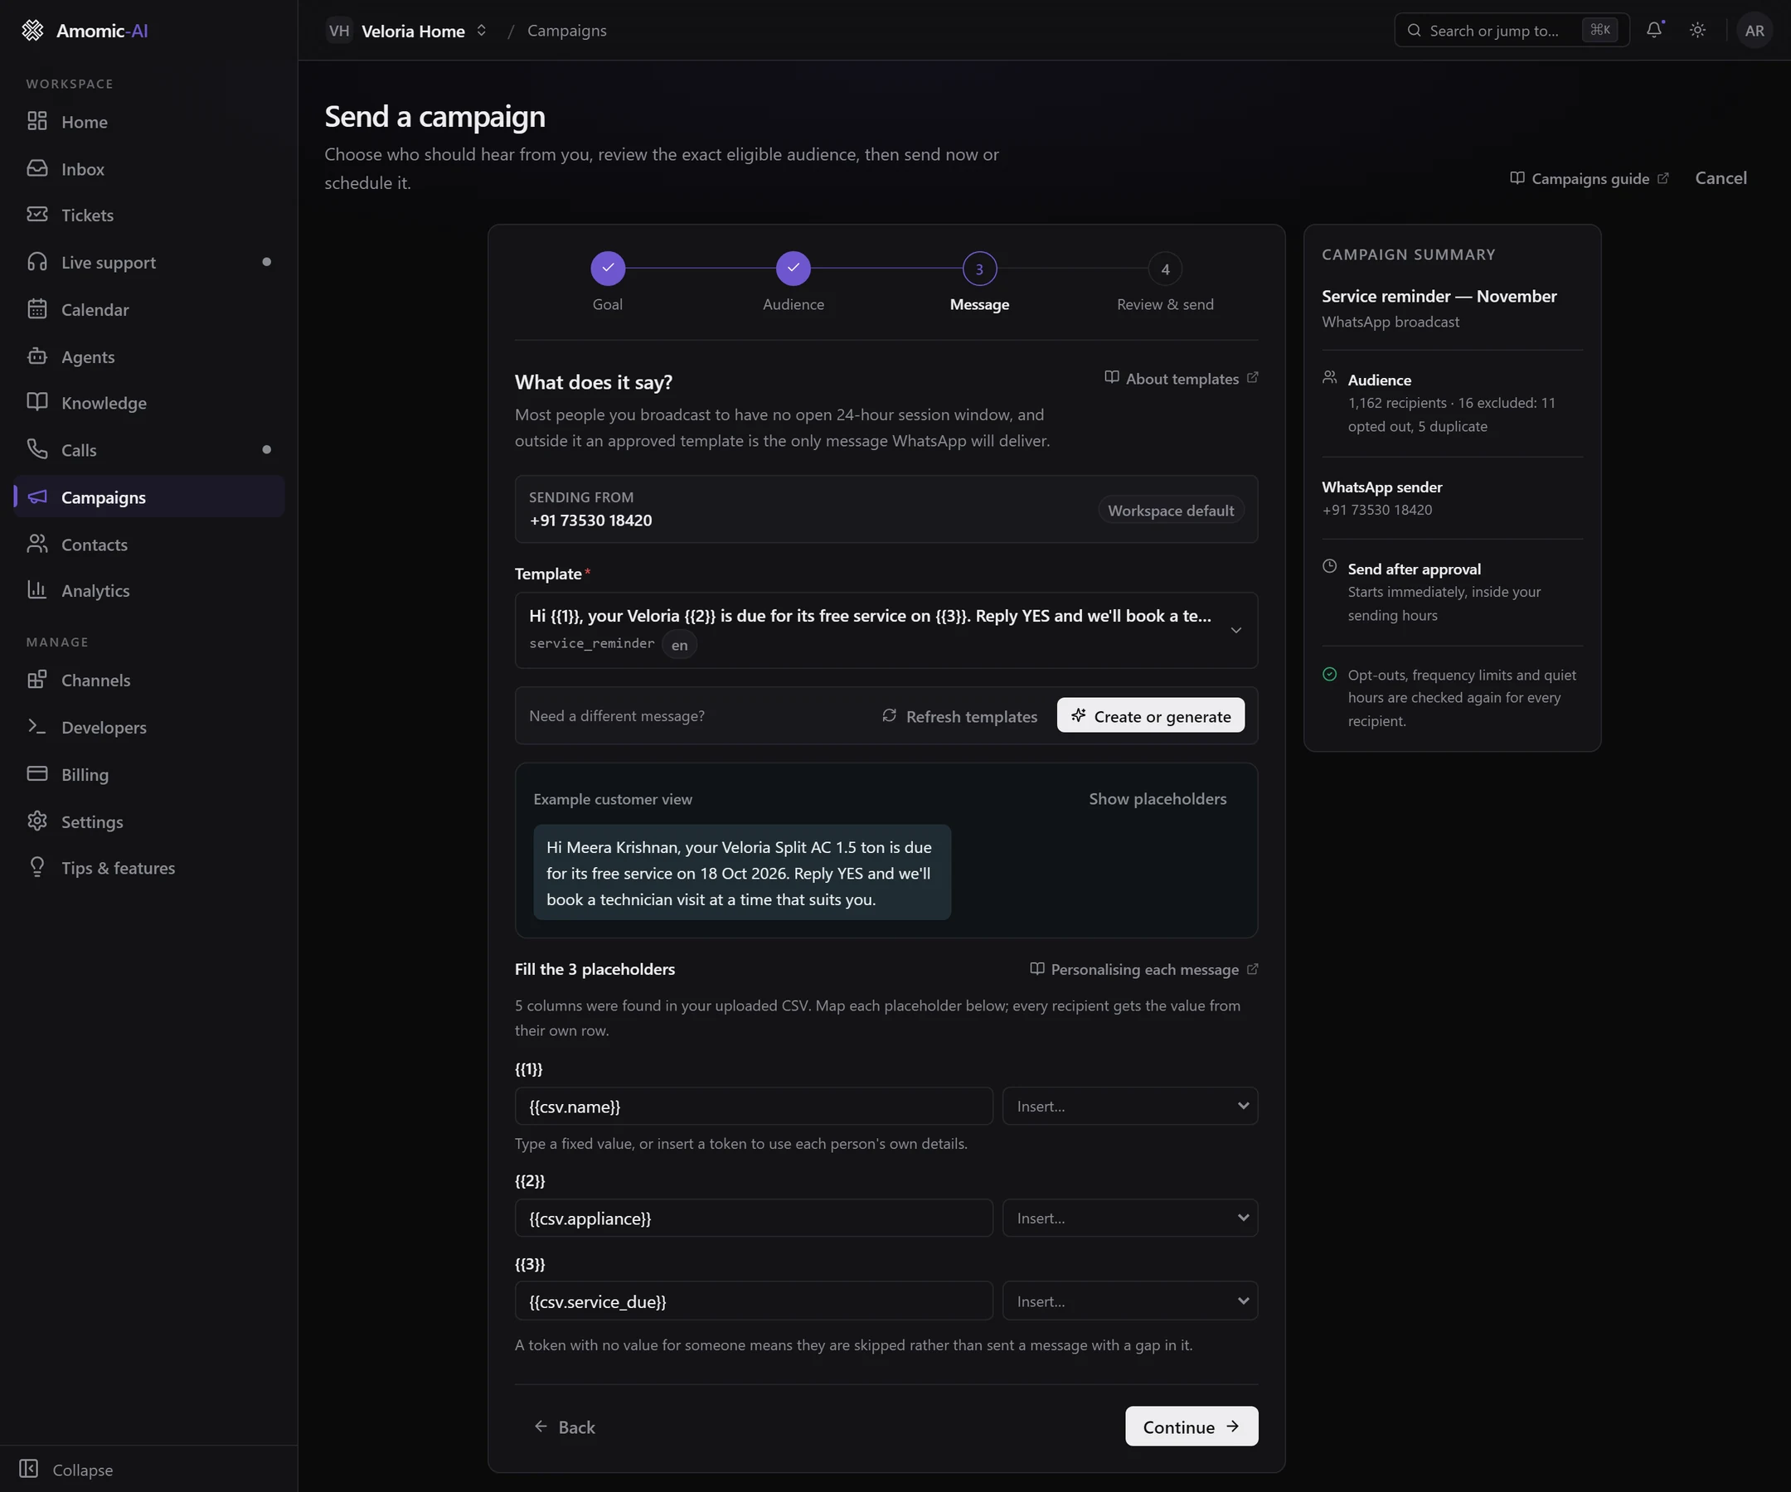Open Channels under Manage
1791x1492 pixels.
[x=149, y=681]
